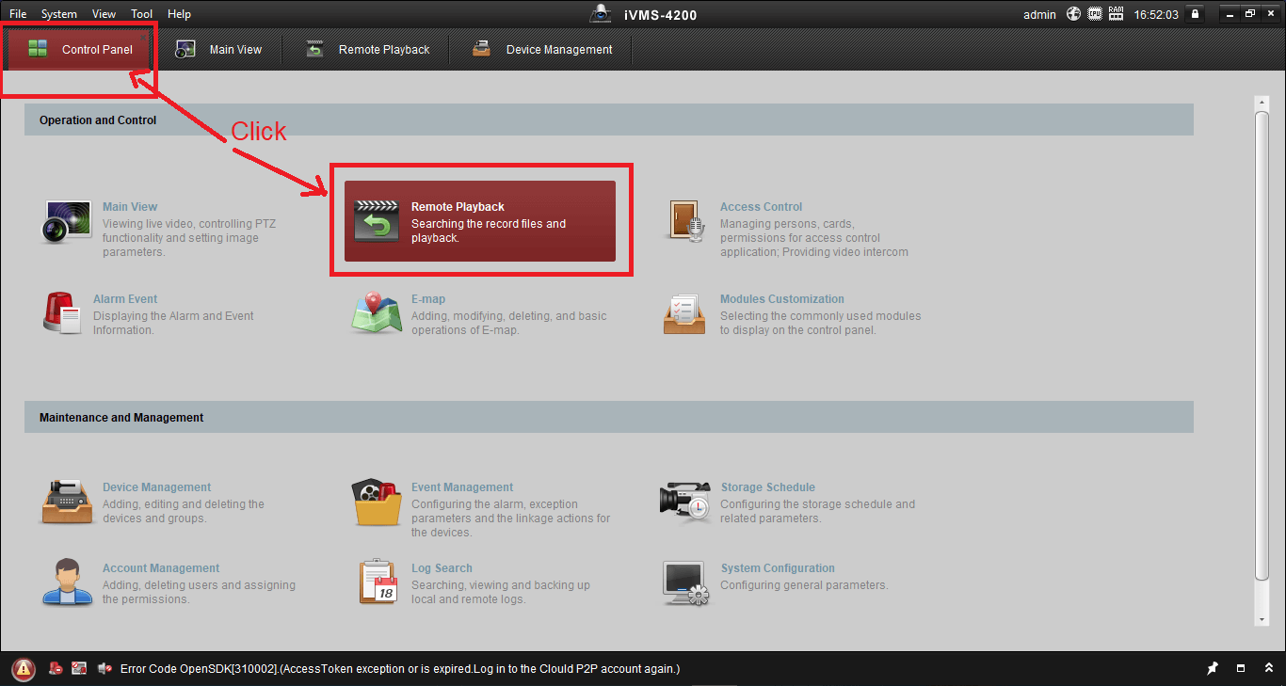Click Account Management user icon

(67, 582)
